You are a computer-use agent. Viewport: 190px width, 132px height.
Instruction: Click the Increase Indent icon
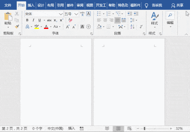tap(136, 14)
